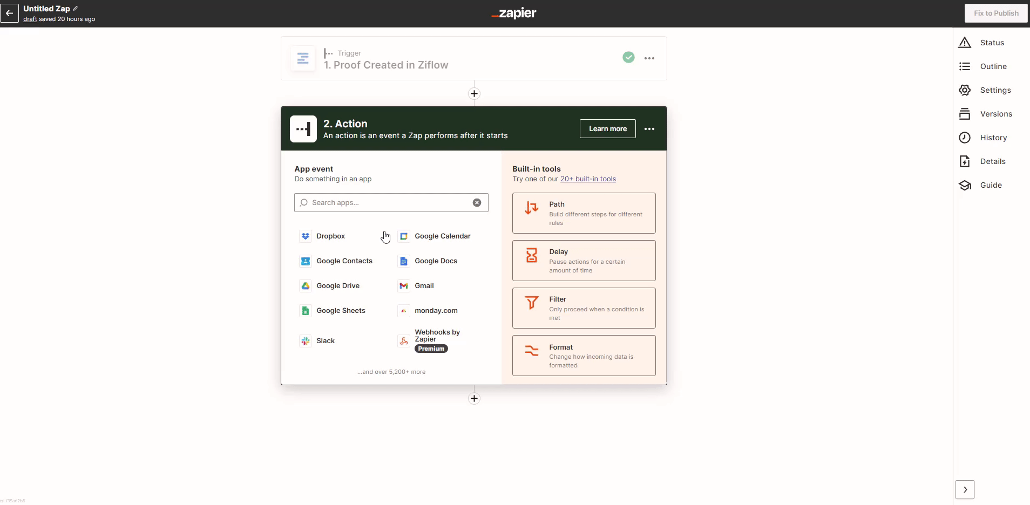Pick the Gmail app icon

pos(404,286)
